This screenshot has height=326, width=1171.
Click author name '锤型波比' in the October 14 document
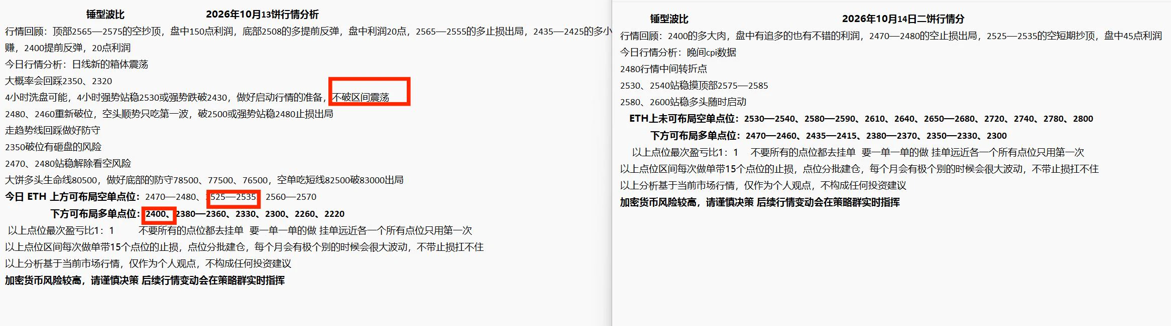[x=669, y=19]
